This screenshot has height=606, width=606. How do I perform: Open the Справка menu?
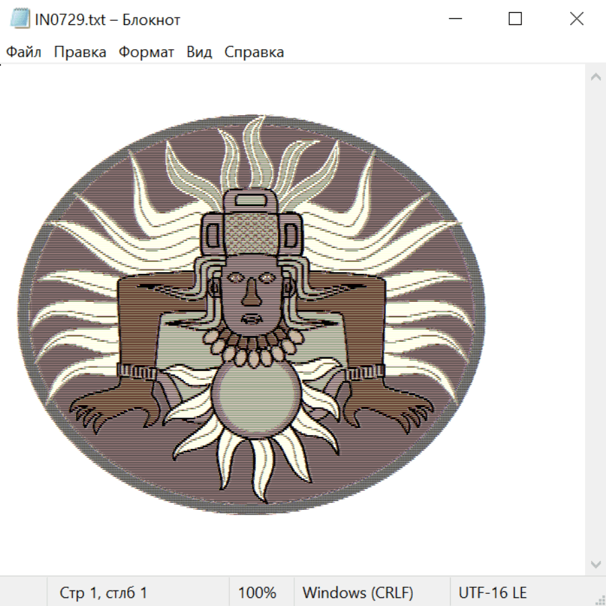[254, 53]
